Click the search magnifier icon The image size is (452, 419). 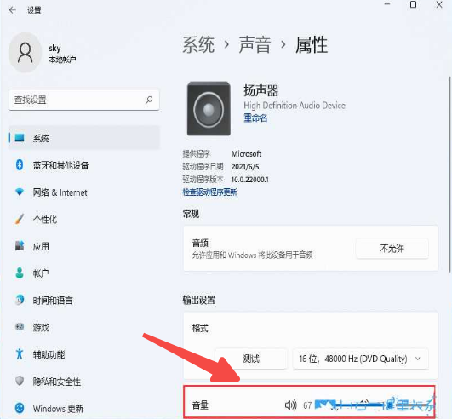pos(149,100)
